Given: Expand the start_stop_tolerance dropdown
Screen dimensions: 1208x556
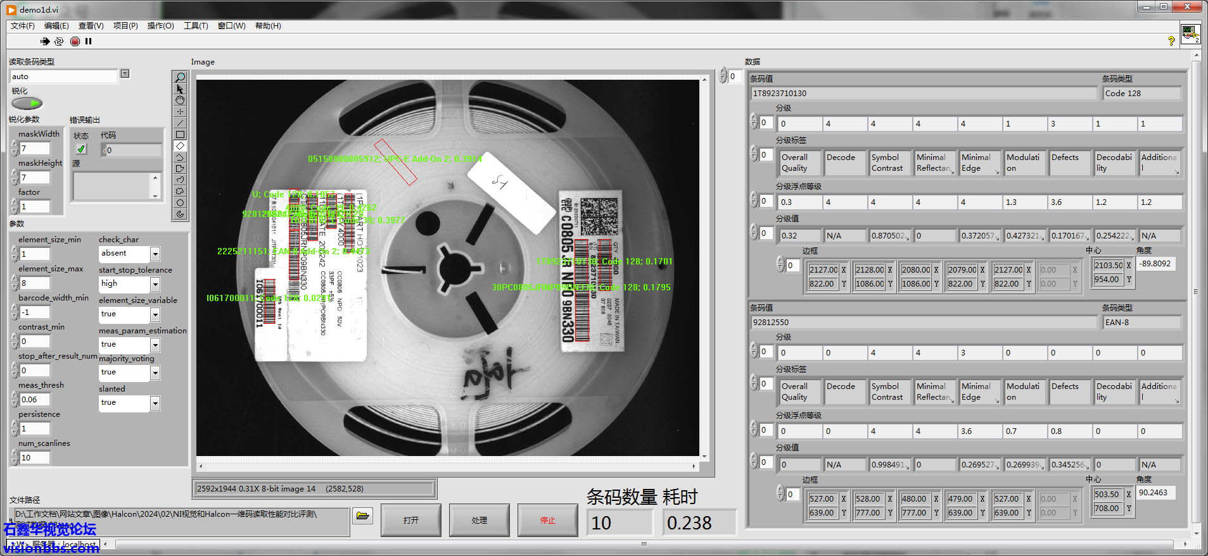Looking at the screenshot, I should point(155,284).
